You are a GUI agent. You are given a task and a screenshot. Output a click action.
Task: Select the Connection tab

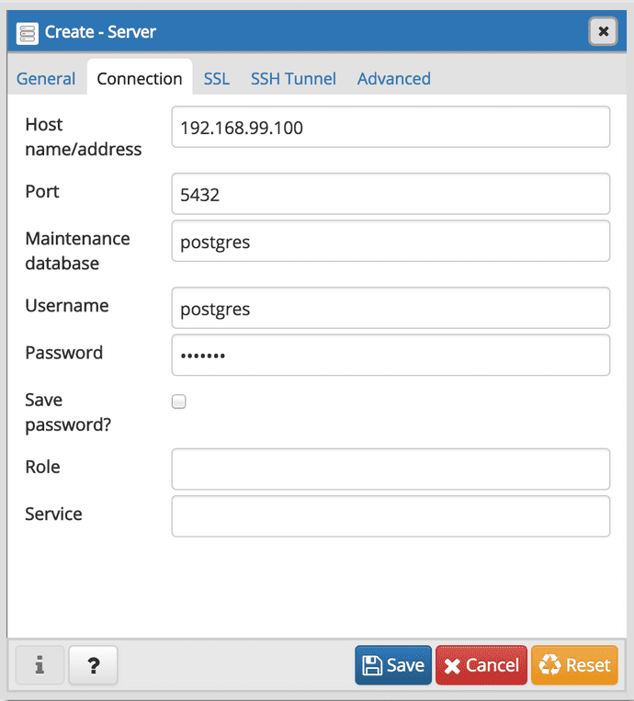(x=140, y=79)
